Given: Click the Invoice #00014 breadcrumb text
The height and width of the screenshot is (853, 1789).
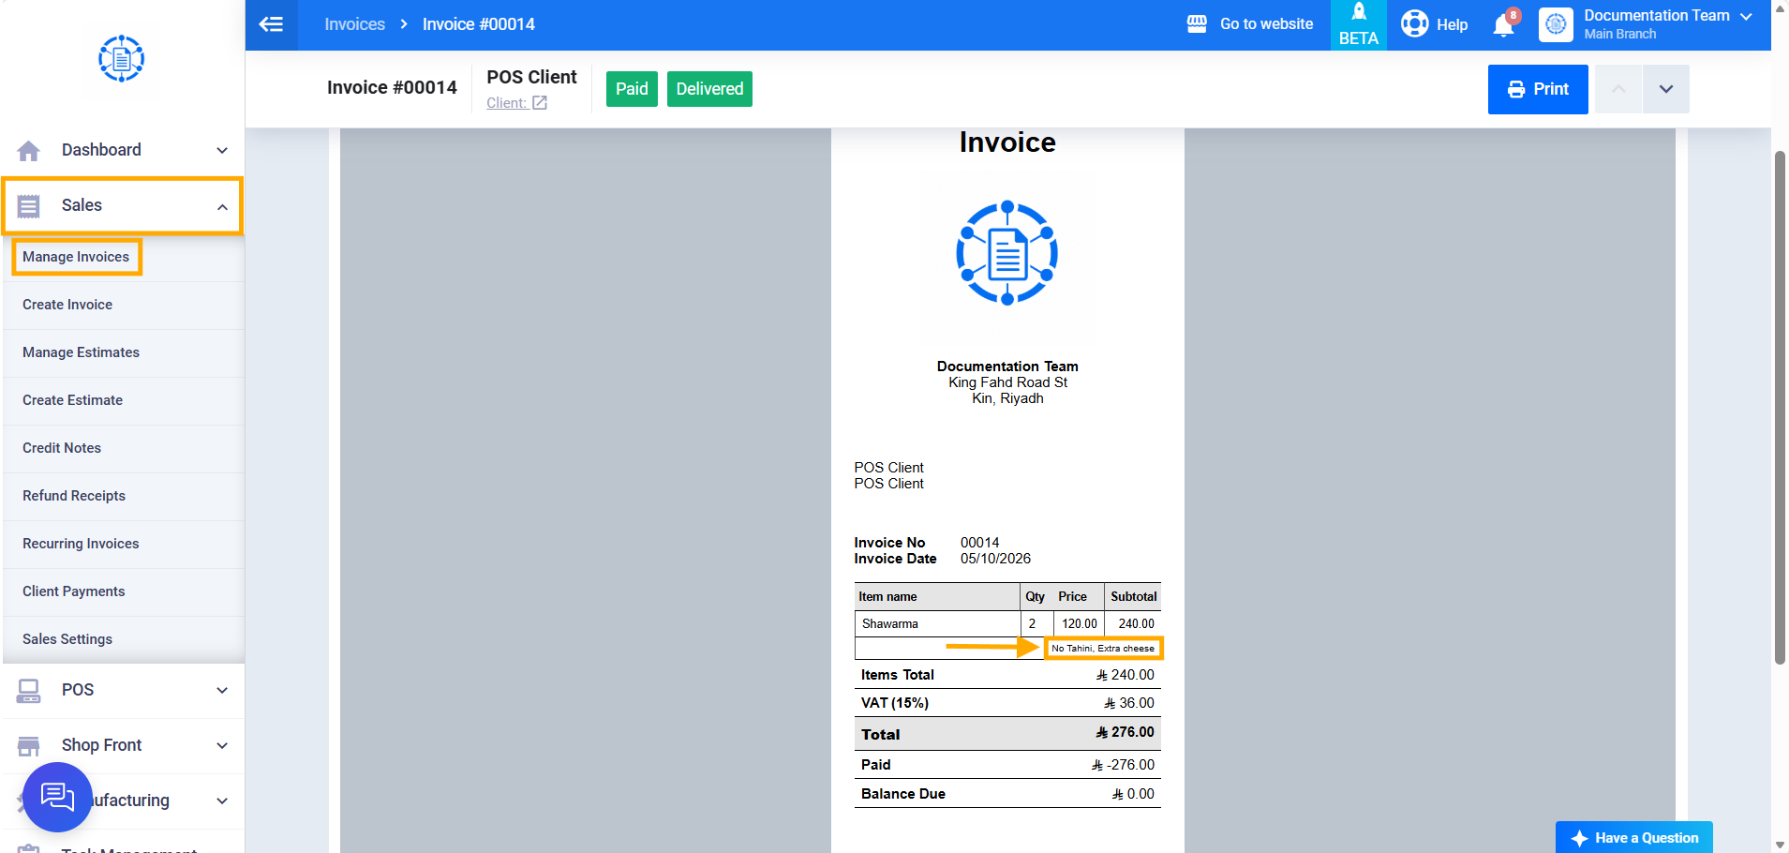Looking at the screenshot, I should (x=478, y=24).
